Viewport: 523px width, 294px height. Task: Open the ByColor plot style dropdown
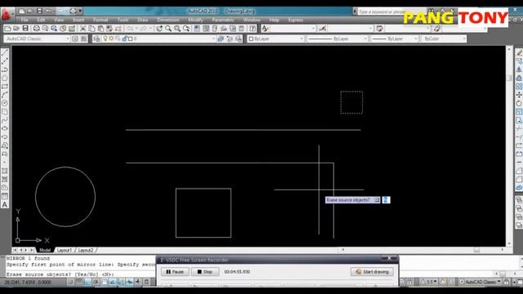(x=444, y=38)
